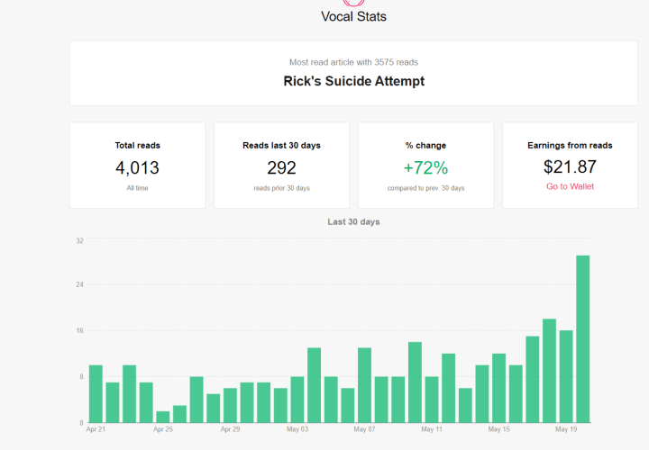Screen dimensions: 649x450
Task: Click the "All time" caption
Action: click(137, 188)
